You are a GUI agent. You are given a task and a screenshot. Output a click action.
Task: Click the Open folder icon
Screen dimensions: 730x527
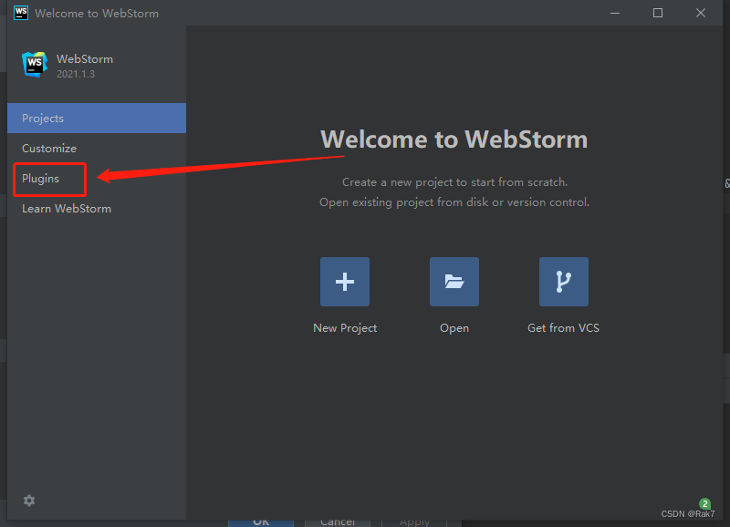click(454, 282)
